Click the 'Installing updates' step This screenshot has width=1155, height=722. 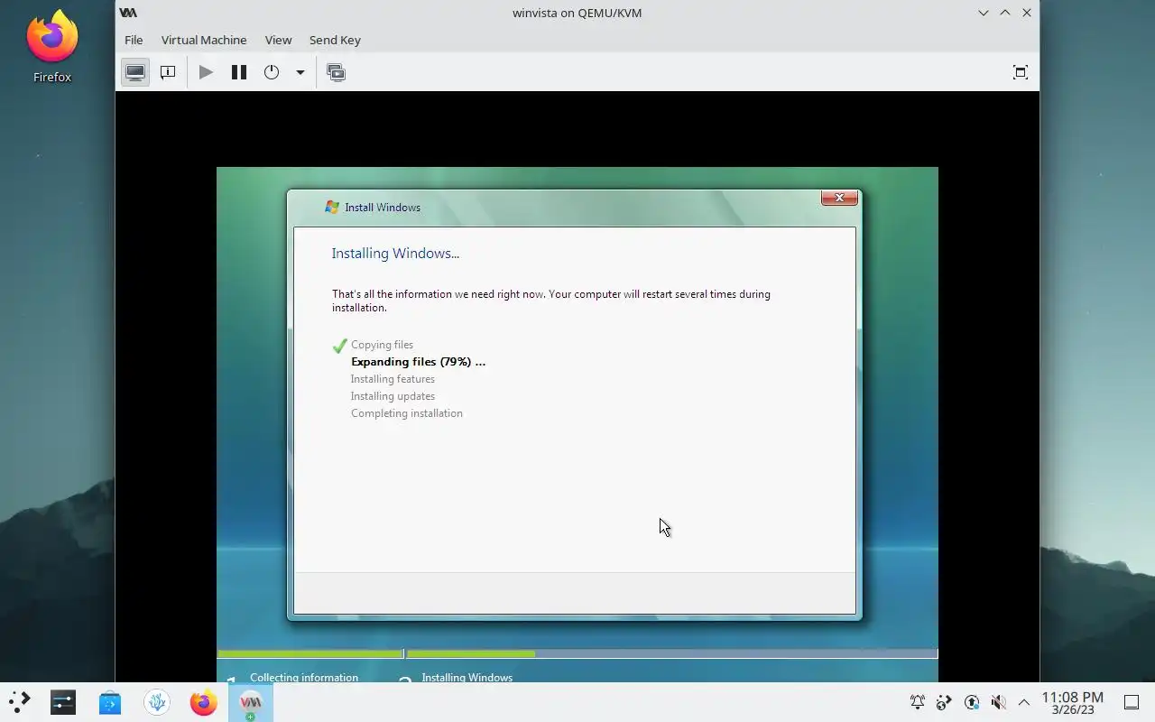393,396
